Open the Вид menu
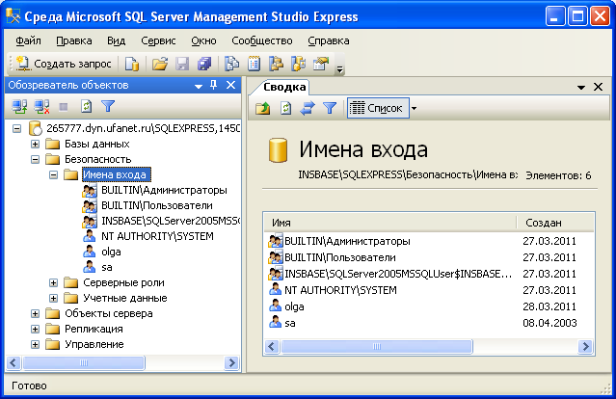Screen dimensions: 616x399 click(x=117, y=40)
